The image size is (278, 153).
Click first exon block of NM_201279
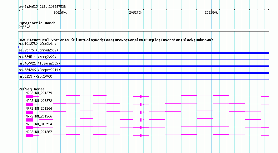29,97
